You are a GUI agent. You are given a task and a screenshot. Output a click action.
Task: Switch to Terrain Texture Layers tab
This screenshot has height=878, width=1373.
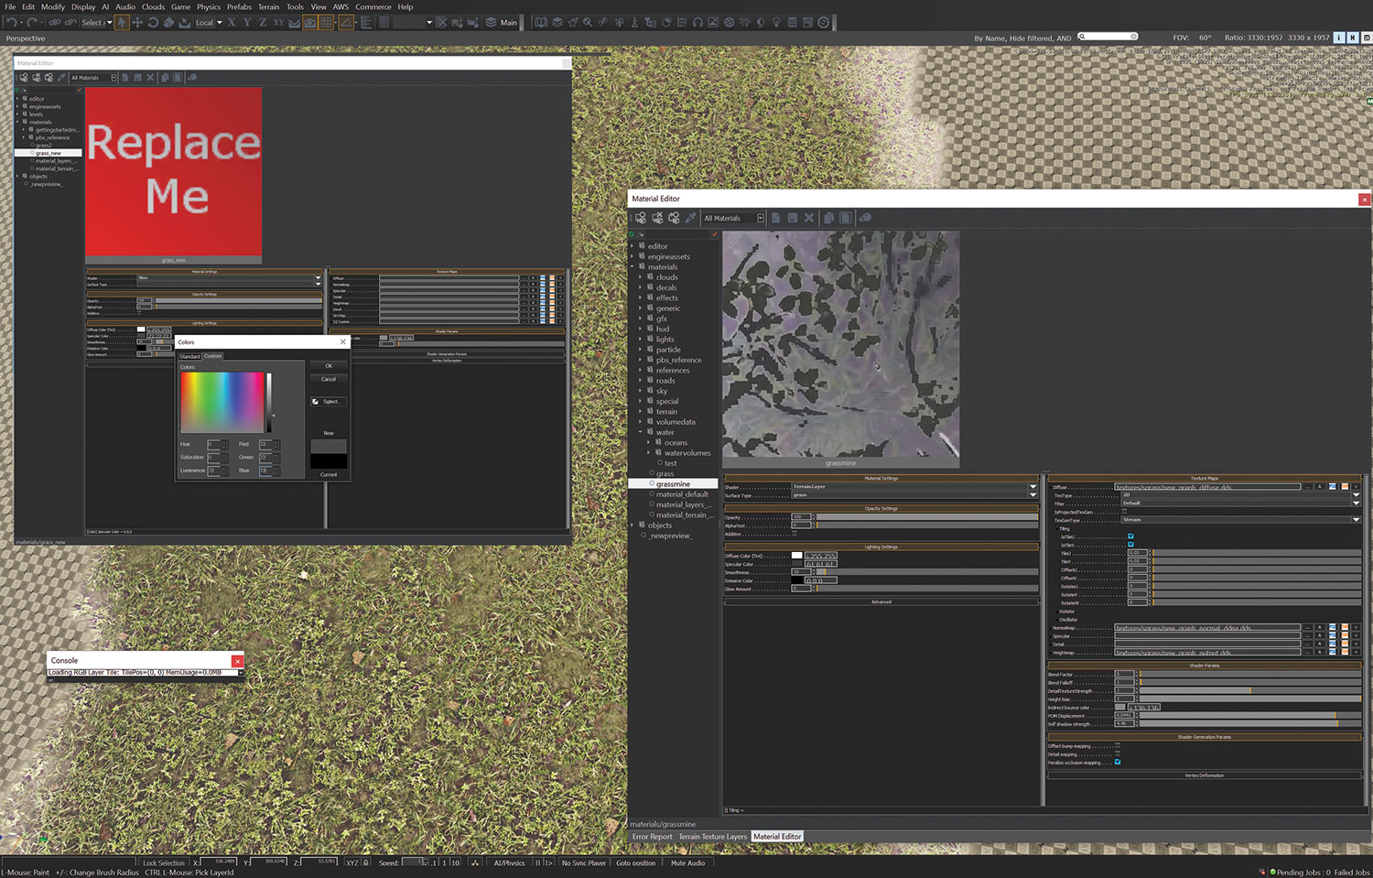click(712, 837)
